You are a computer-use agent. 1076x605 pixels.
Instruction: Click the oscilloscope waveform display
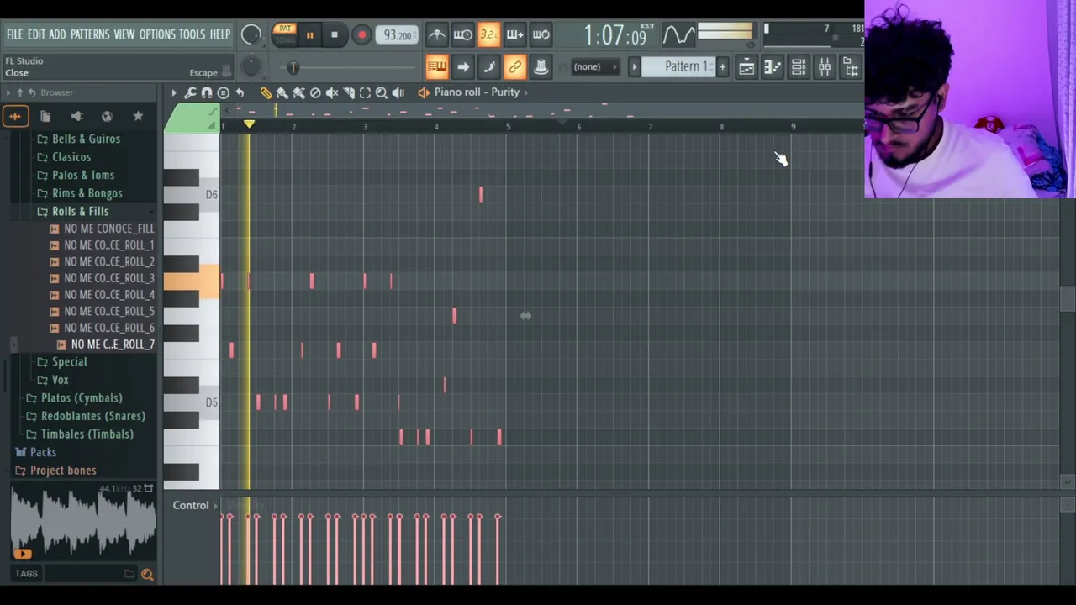[x=678, y=34]
